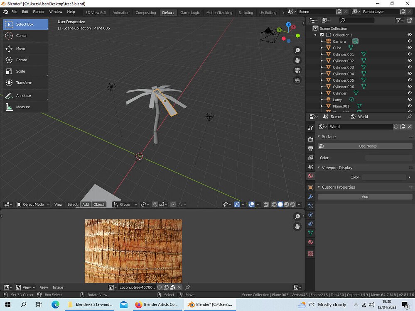Open the image editor Image menu
The image size is (415, 311).
[x=58, y=287]
